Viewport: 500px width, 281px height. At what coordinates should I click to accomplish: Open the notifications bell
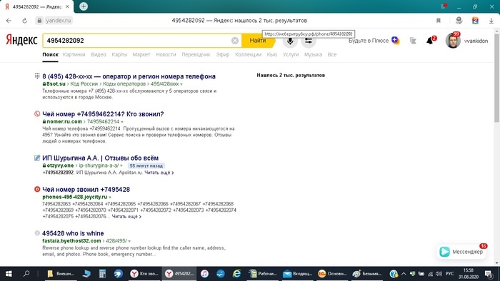point(430,41)
